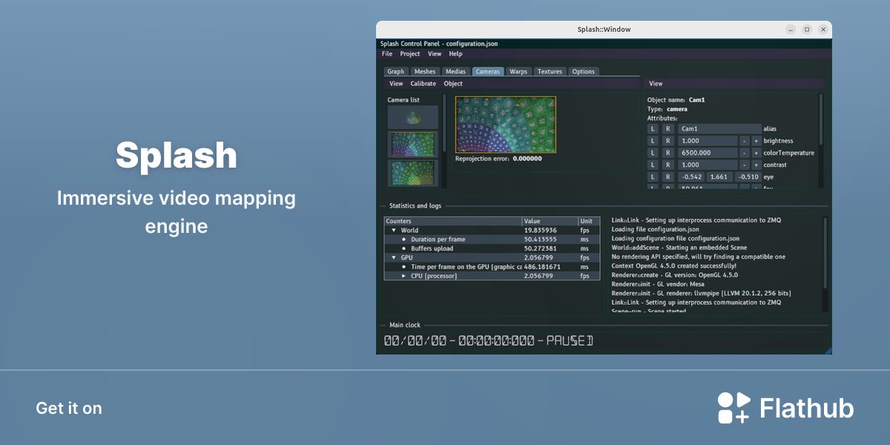Image resolution: width=890 pixels, height=445 pixels.
Task: Expand the CPU (processor) tree row
Action: pos(404,276)
